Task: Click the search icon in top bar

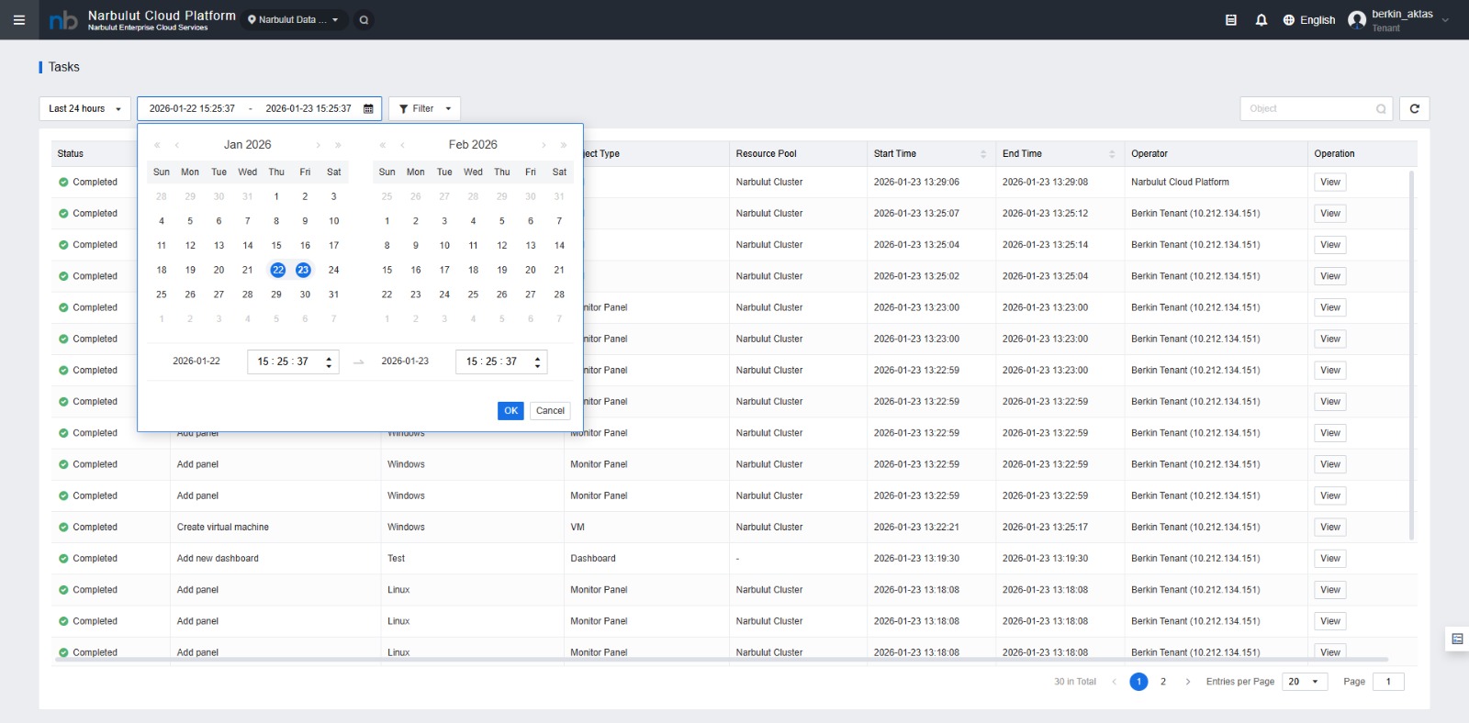Action: coord(364,19)
